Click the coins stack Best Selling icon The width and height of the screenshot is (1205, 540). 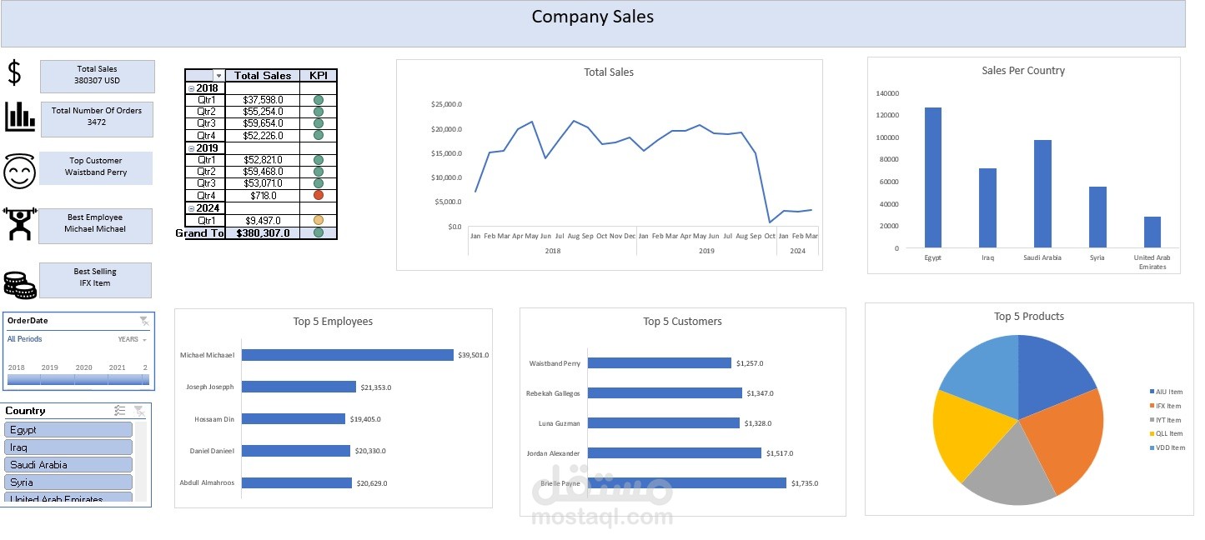pos(20,285)
